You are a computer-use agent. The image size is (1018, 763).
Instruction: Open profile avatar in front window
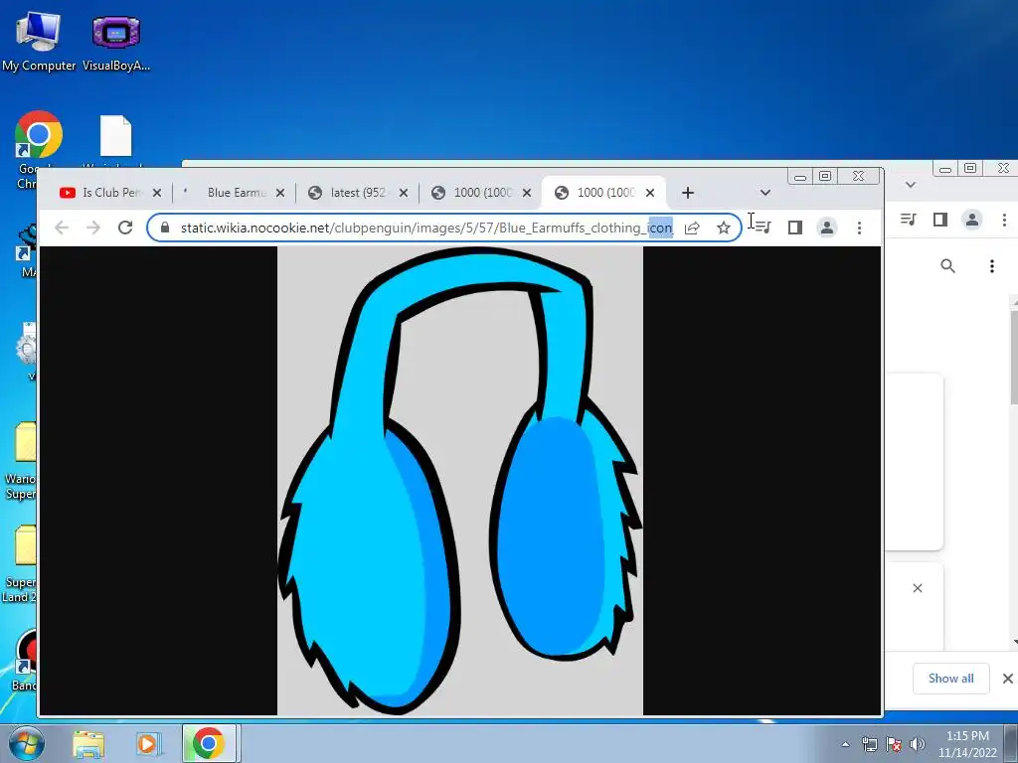827,228
